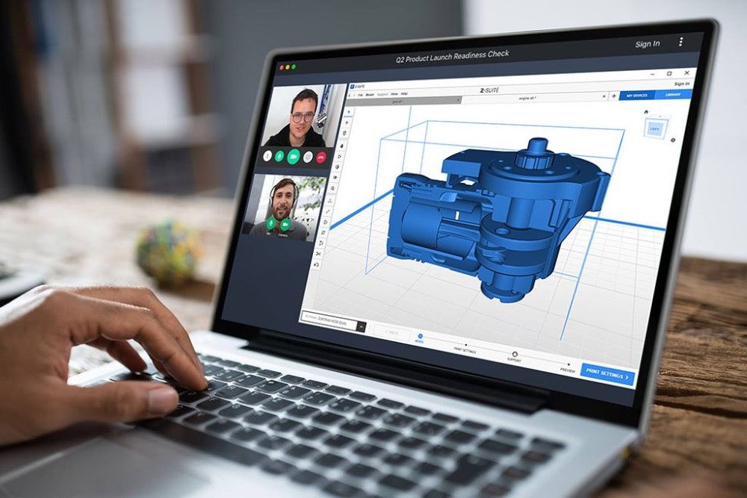The image size is (747, 498).
Task: Turn off the camera in the call controls
Action: (293, 156)
